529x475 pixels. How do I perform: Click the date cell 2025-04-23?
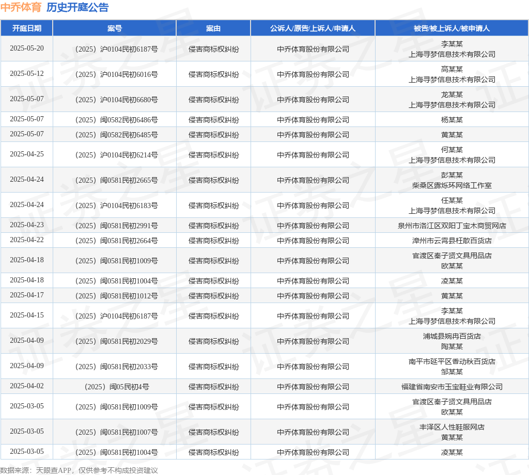27,225
